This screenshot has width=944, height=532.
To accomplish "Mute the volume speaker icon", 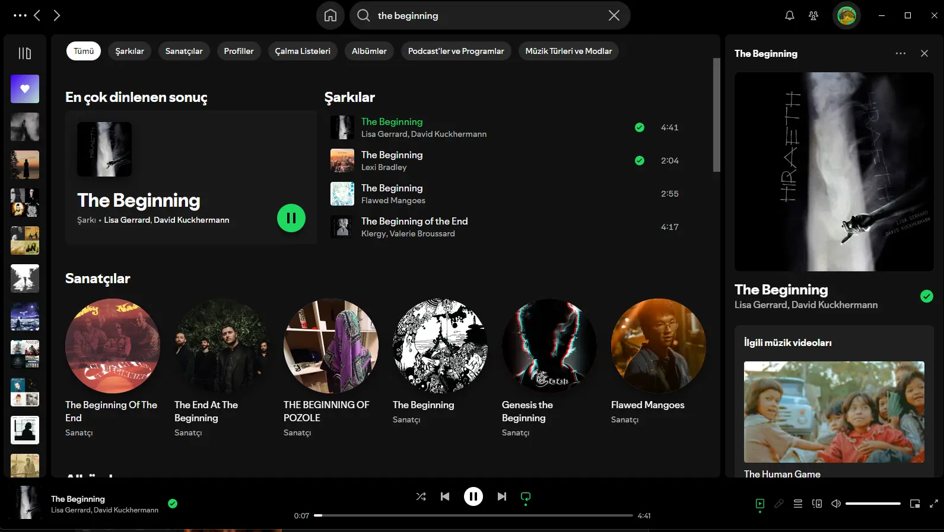I will (x=836, y=504).
